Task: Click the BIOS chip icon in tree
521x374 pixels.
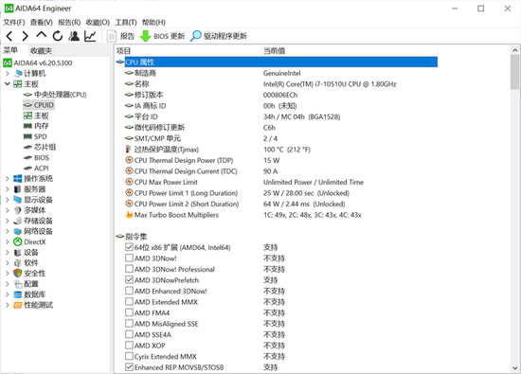Action: click(27, 158)
